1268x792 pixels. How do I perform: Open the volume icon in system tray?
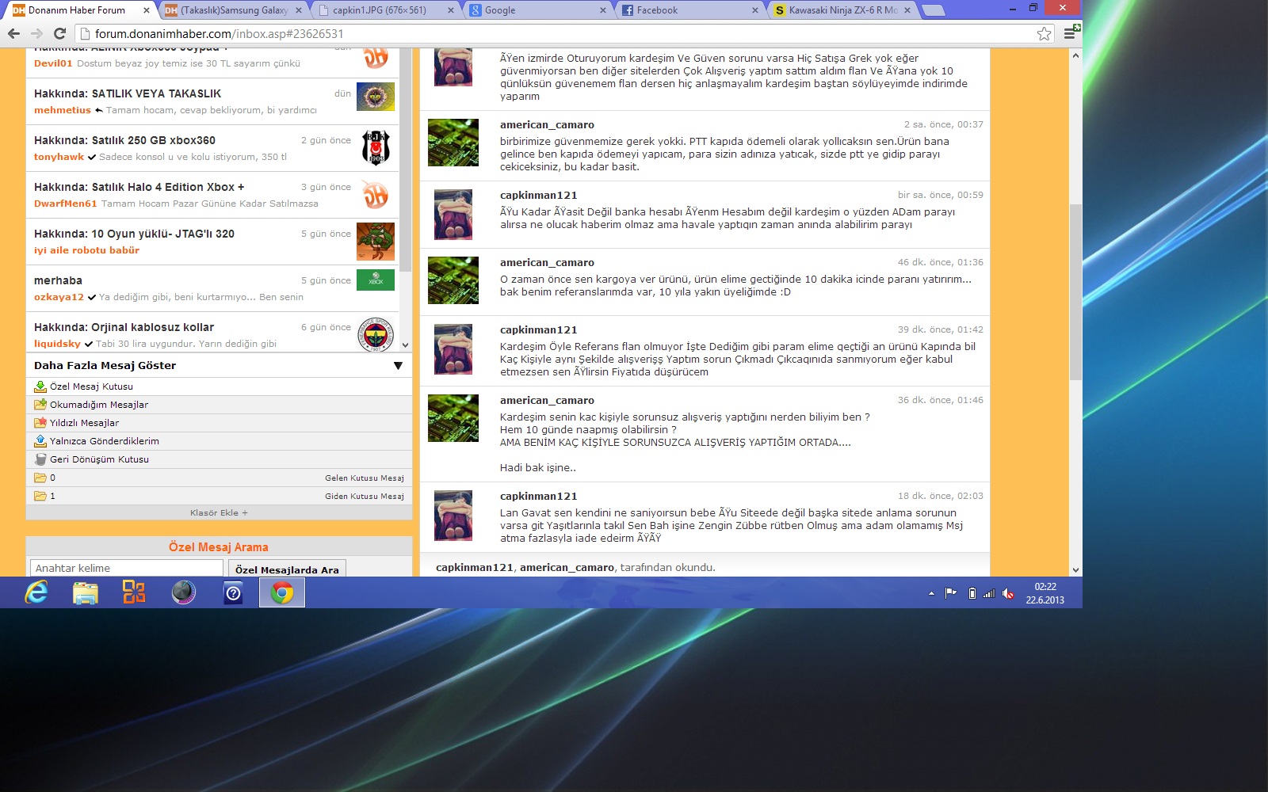1008,593
